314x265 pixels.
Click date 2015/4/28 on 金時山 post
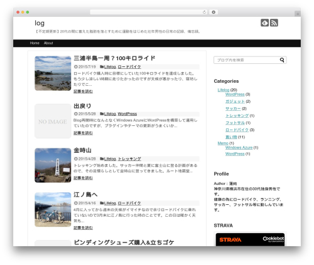click(87, 159)
